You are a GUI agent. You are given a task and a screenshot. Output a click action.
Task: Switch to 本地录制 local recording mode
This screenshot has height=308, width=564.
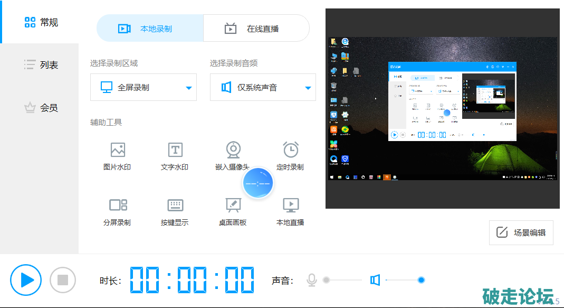[x=150, y=29]
